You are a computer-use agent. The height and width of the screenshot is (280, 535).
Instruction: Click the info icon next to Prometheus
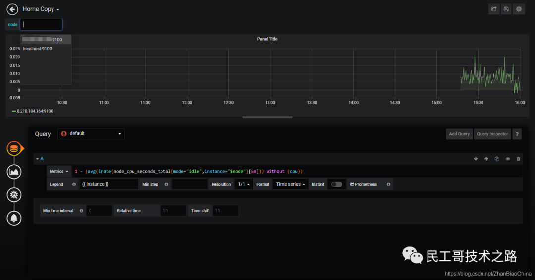388,184
